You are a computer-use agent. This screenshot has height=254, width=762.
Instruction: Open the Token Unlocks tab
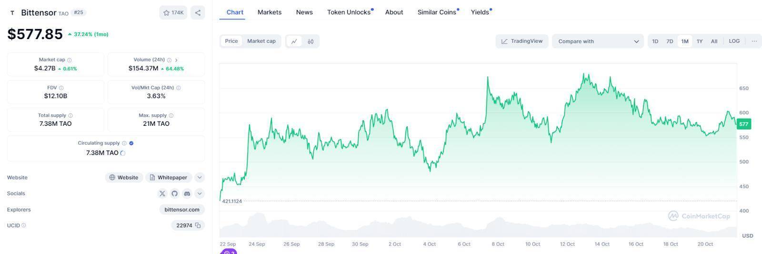click(x=349, y=12)
